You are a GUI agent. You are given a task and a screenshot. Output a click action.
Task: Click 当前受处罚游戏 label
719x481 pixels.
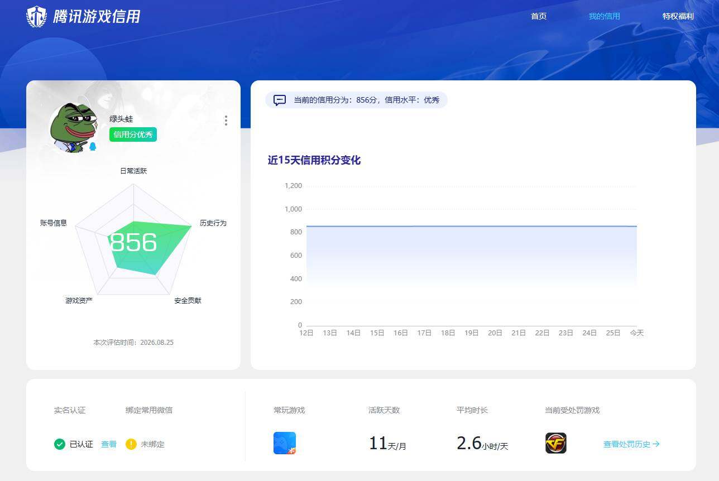click(572, 410)
